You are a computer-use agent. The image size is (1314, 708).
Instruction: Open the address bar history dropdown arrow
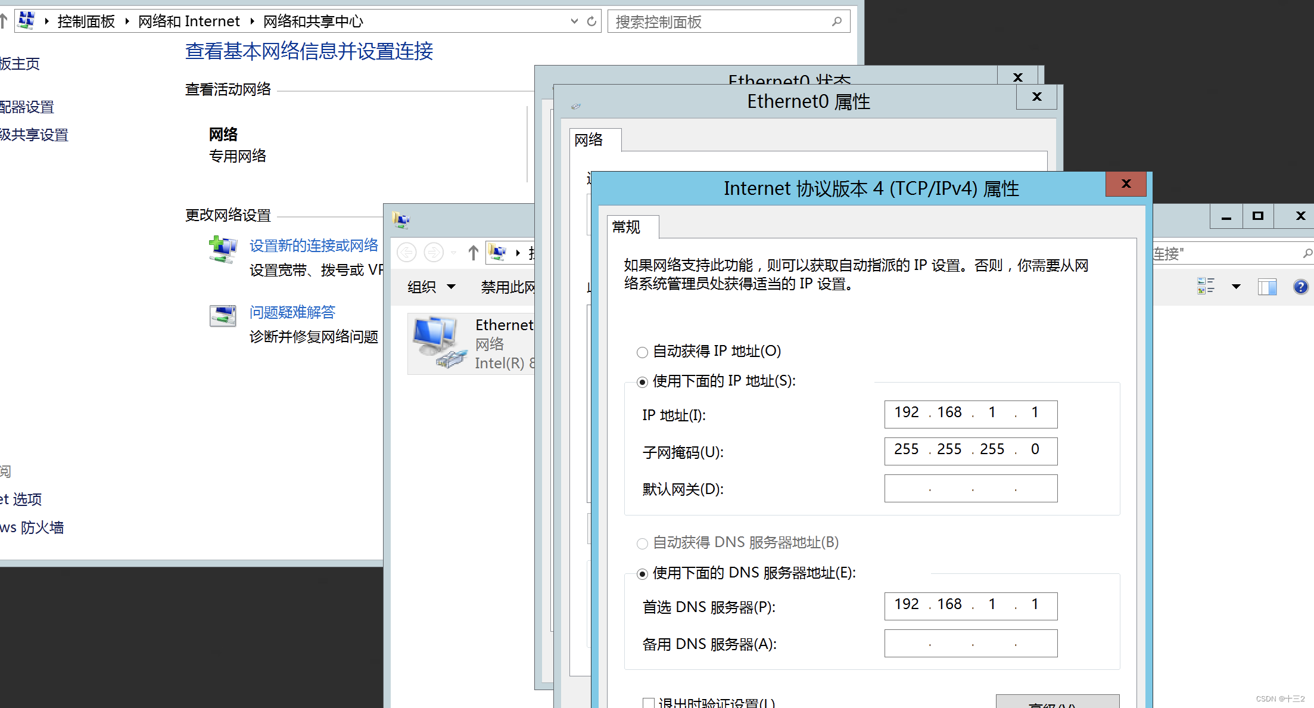click(x=574, y=21)
